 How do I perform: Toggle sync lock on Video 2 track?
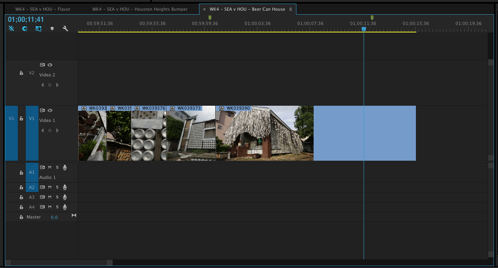(42, 65)
